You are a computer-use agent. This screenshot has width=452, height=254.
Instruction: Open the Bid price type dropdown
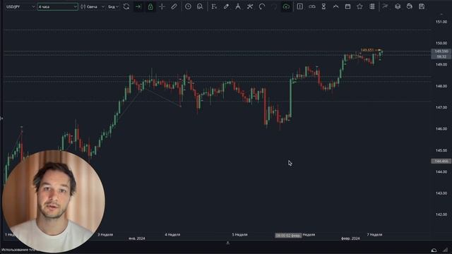pos(113,6)
